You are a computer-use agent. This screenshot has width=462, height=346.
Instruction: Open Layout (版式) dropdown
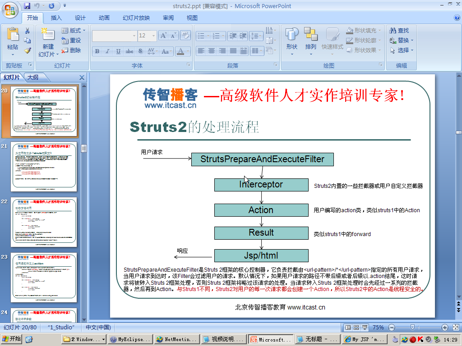[74, 30]
